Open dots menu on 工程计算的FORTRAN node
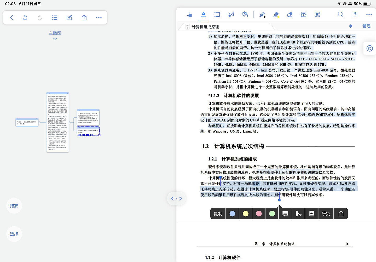376x262 pixels. click(79, 110)
